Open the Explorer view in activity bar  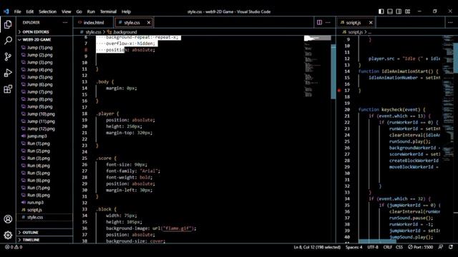click(8, 24)
